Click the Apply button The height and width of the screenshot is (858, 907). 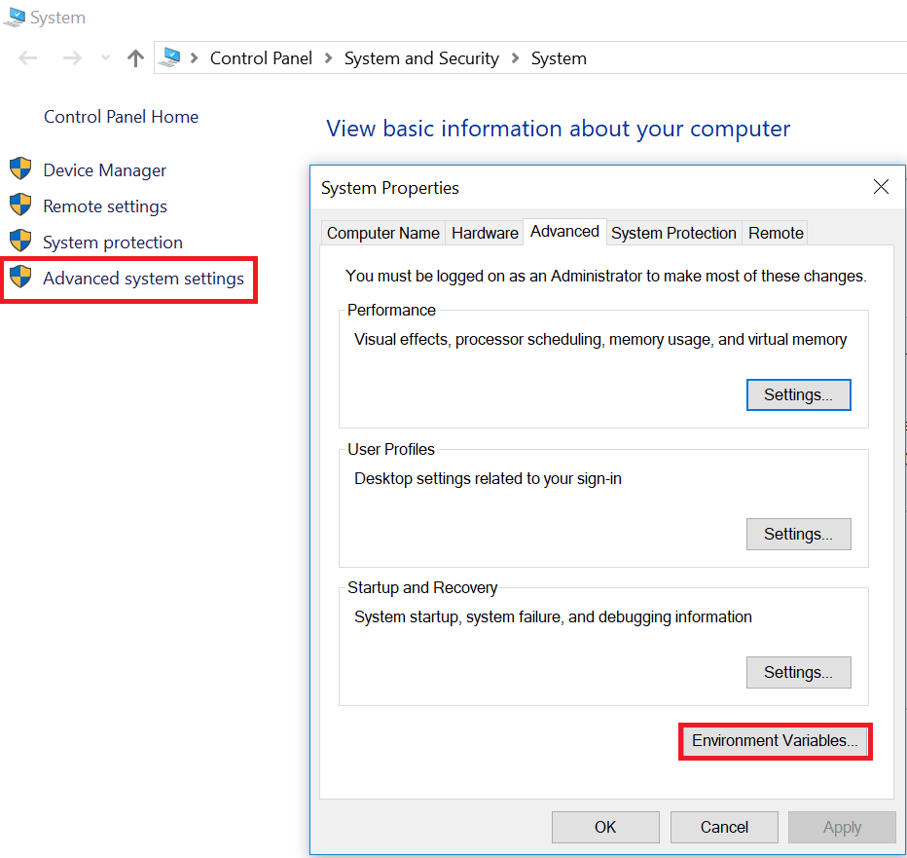(x=842, y=827)
